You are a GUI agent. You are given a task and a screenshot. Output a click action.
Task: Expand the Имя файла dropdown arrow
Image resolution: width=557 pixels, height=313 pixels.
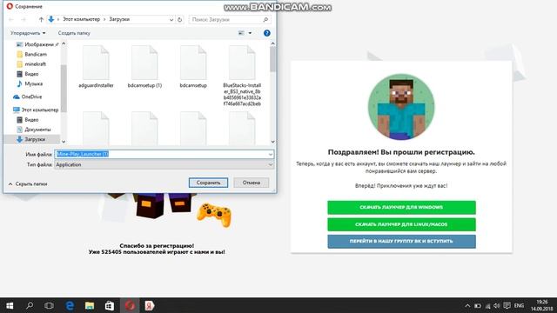point(271,155)
